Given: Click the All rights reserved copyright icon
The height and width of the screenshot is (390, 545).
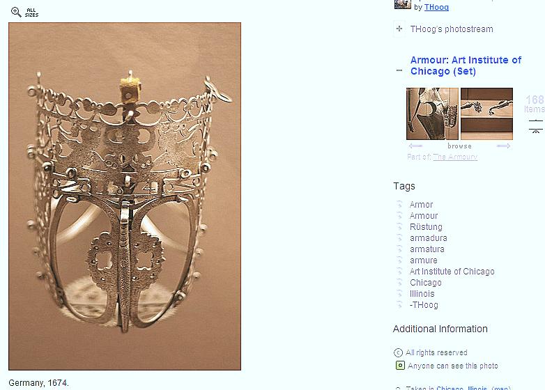Looking at the screenshot, I should pos(398,353).
